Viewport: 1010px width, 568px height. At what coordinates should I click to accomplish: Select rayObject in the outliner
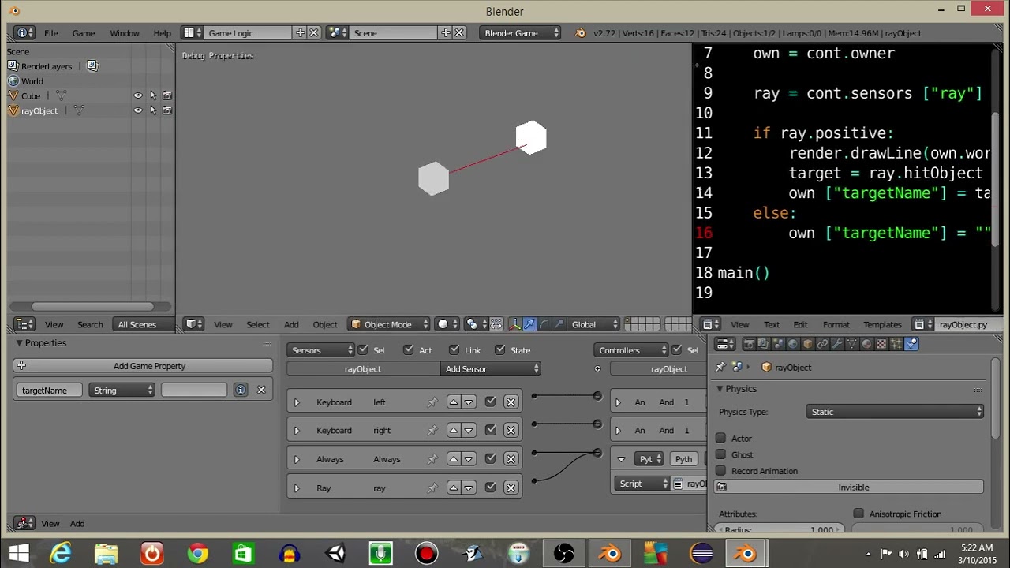coord(39,111)
